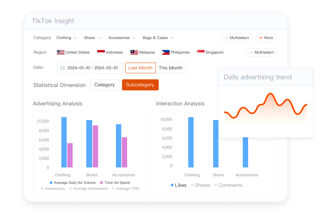Expand the Shoes category dropdown
332x213 pixels.
tap(92, 38)
